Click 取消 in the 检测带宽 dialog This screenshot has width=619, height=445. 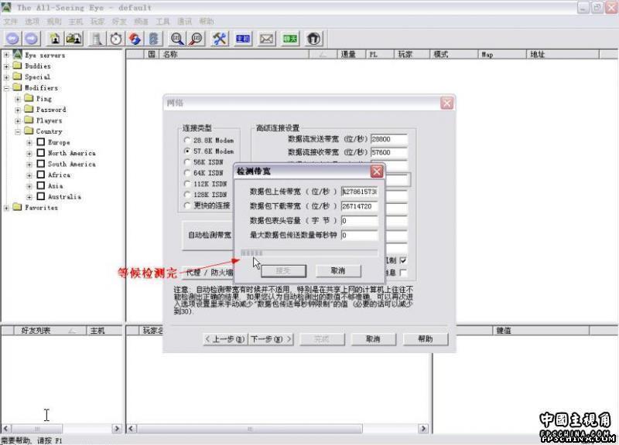pyautogui.click(x=338, y=270)
